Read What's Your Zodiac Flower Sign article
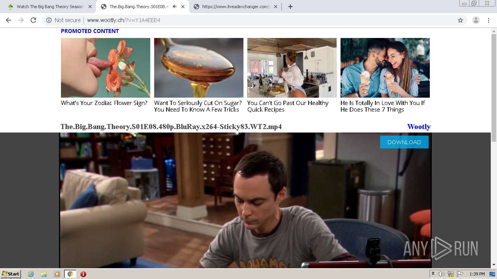This screenshot has height=279, width=497. 104,103
